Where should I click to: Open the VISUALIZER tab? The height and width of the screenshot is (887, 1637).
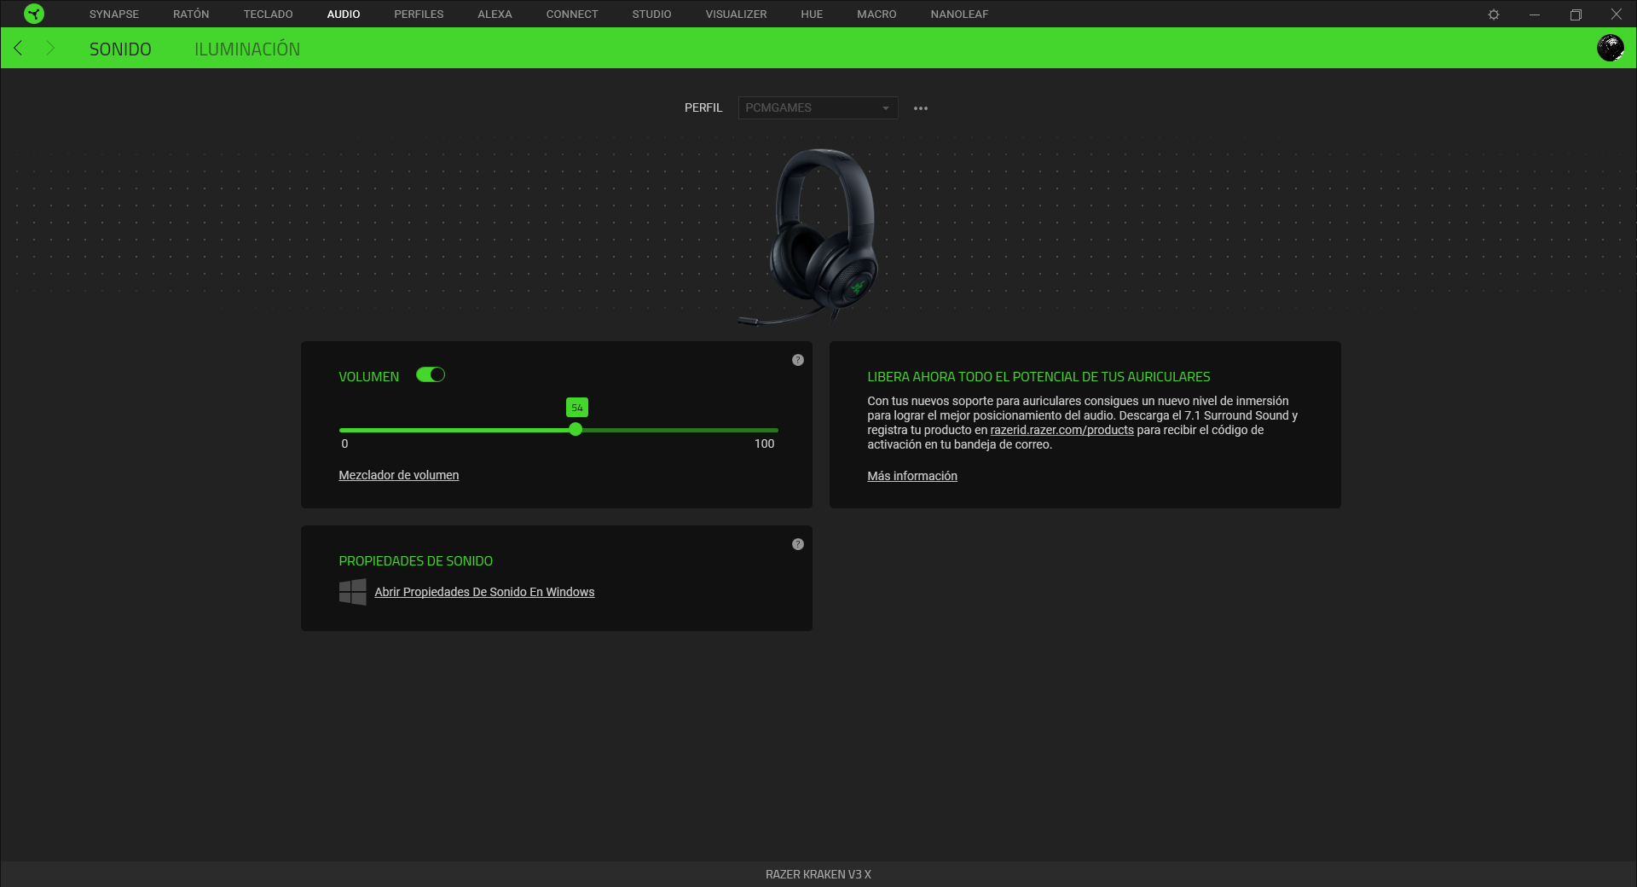point(736,14)
